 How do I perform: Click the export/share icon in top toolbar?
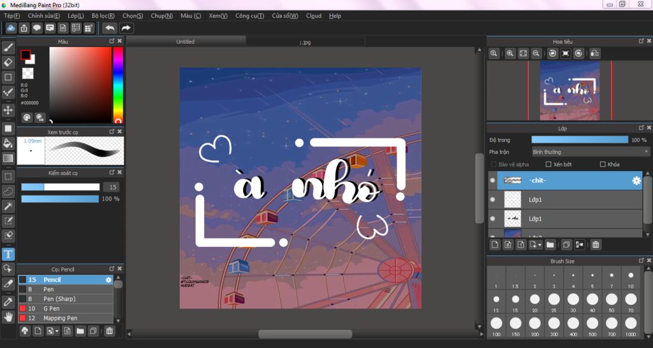(24, 28)
